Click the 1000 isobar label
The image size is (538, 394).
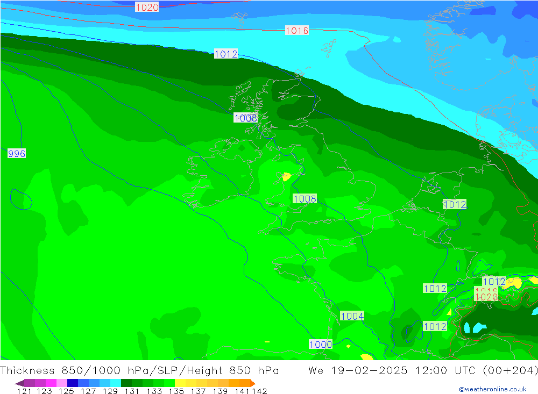point(321,344)
